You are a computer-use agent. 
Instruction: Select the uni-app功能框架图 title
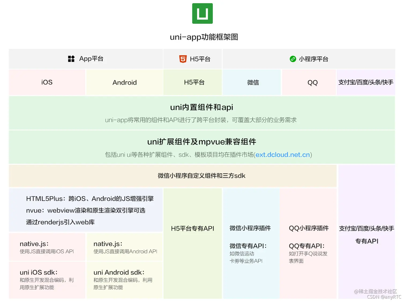204,37
